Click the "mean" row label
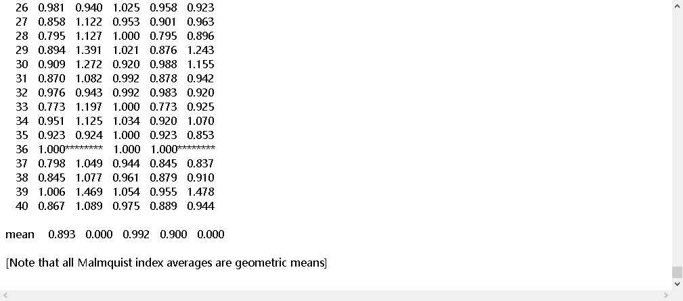 (20, 234)
